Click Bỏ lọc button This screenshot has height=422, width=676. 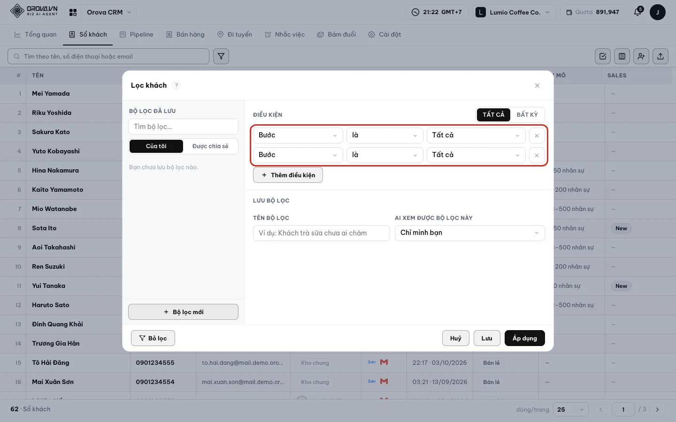click(153, 338)
